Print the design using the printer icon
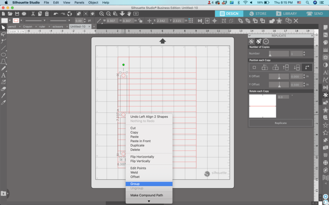The width and height of the screenshot is (329, 205). pos(24,14)
